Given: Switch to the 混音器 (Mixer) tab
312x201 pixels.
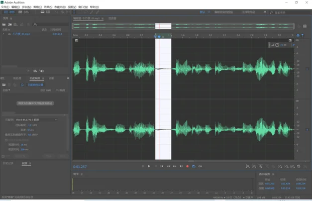Looking at the screenshot, I should [x=112, y=18].
